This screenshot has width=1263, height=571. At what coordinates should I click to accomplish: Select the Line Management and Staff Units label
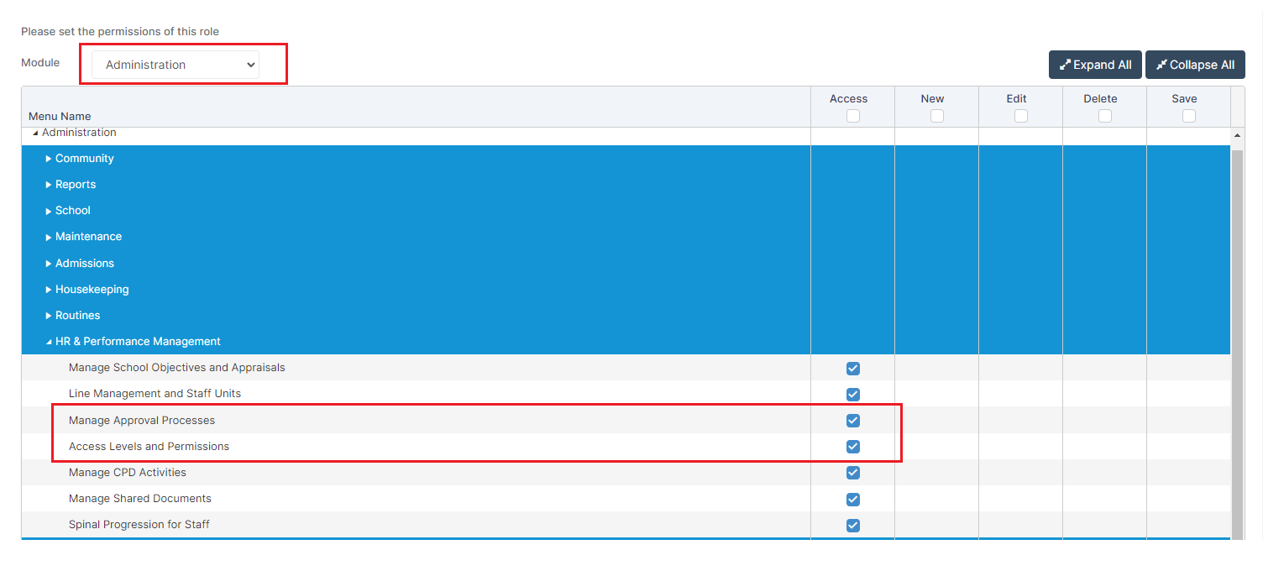point(155,394)
